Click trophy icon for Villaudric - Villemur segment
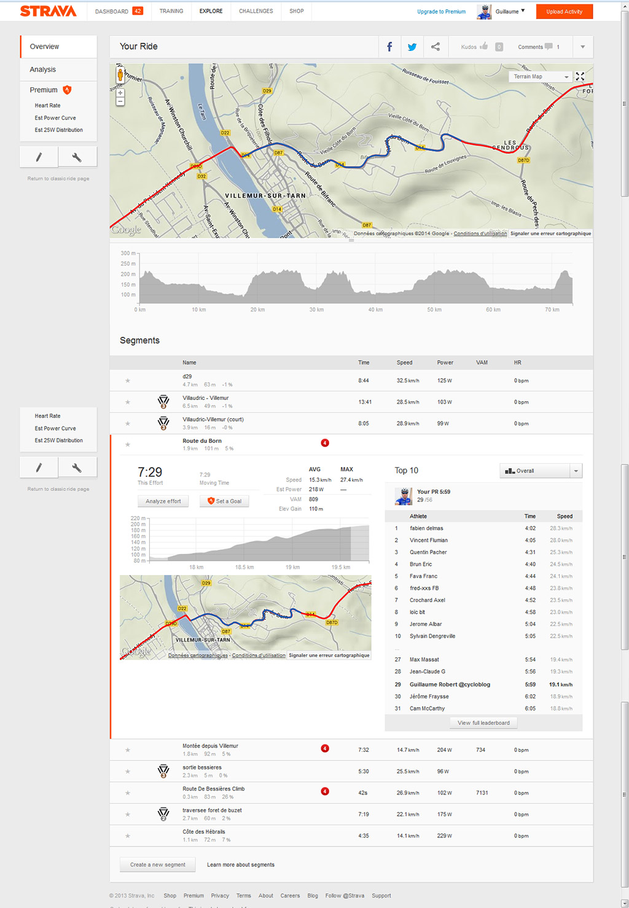This screenshot has height=908, width=629. pos(163,402)
